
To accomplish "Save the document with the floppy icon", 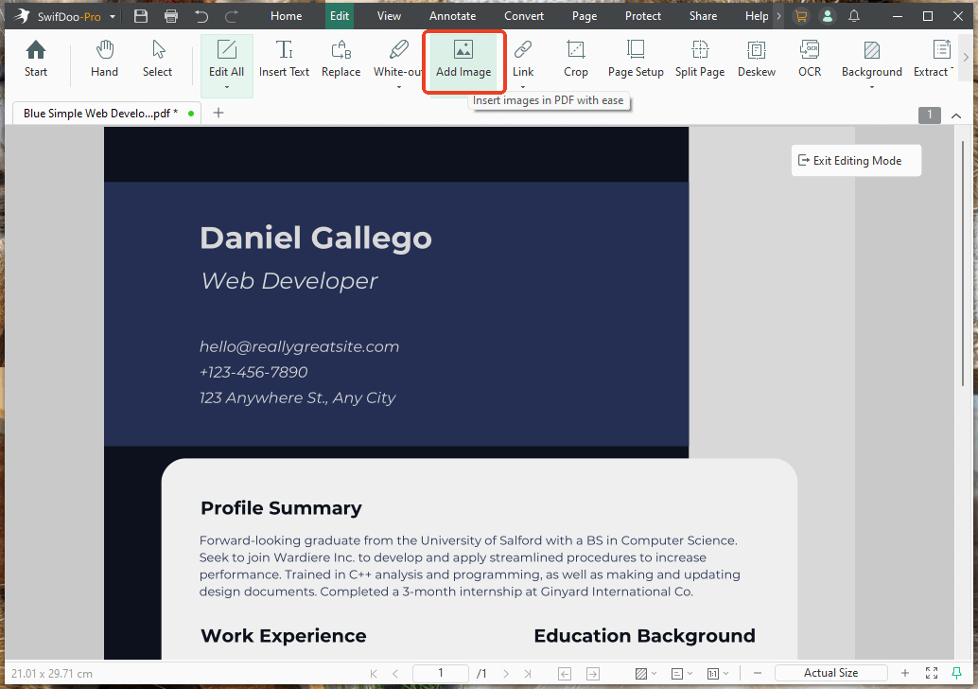I will 141,16.
